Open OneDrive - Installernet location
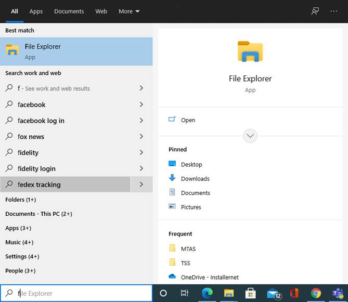This screenshot has width=348, height=302. pos(210,277)
